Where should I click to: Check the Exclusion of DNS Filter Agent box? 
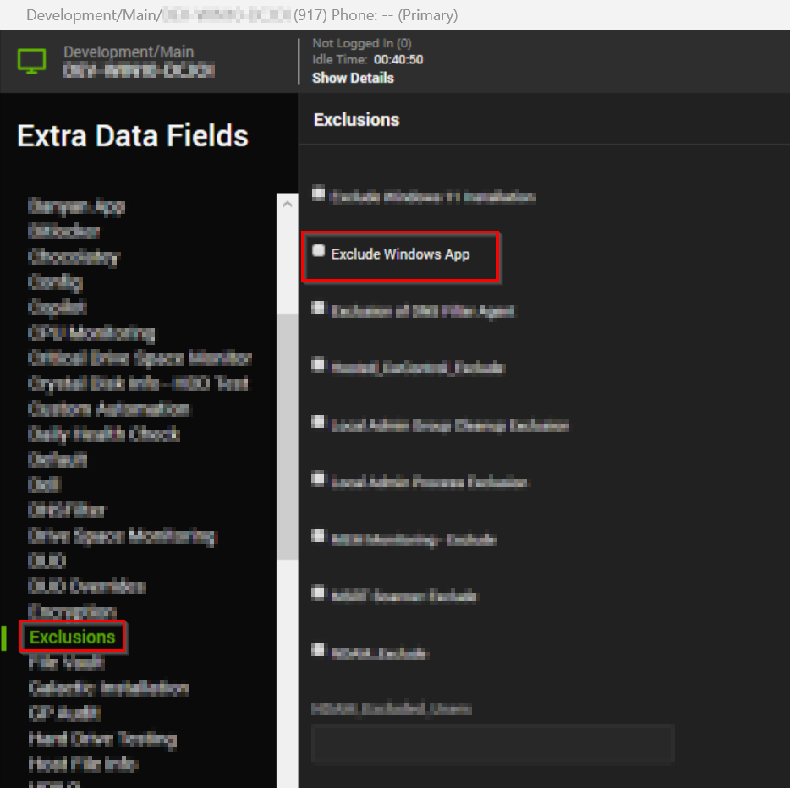click(319, 308)
